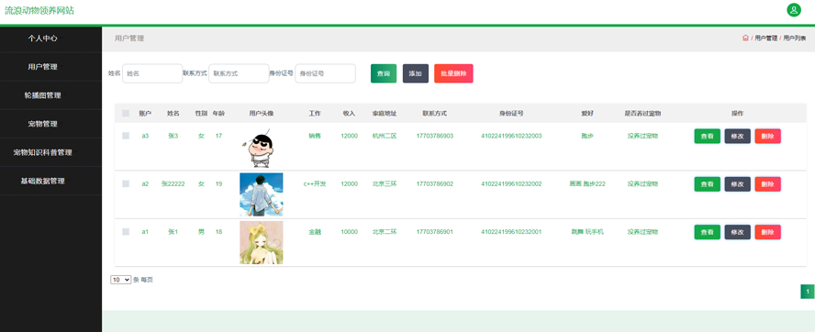This screenshot has height=332, width=815.
Task: Click the blonde girl avatar thumbnail of 张1
Action: point(262,243)
